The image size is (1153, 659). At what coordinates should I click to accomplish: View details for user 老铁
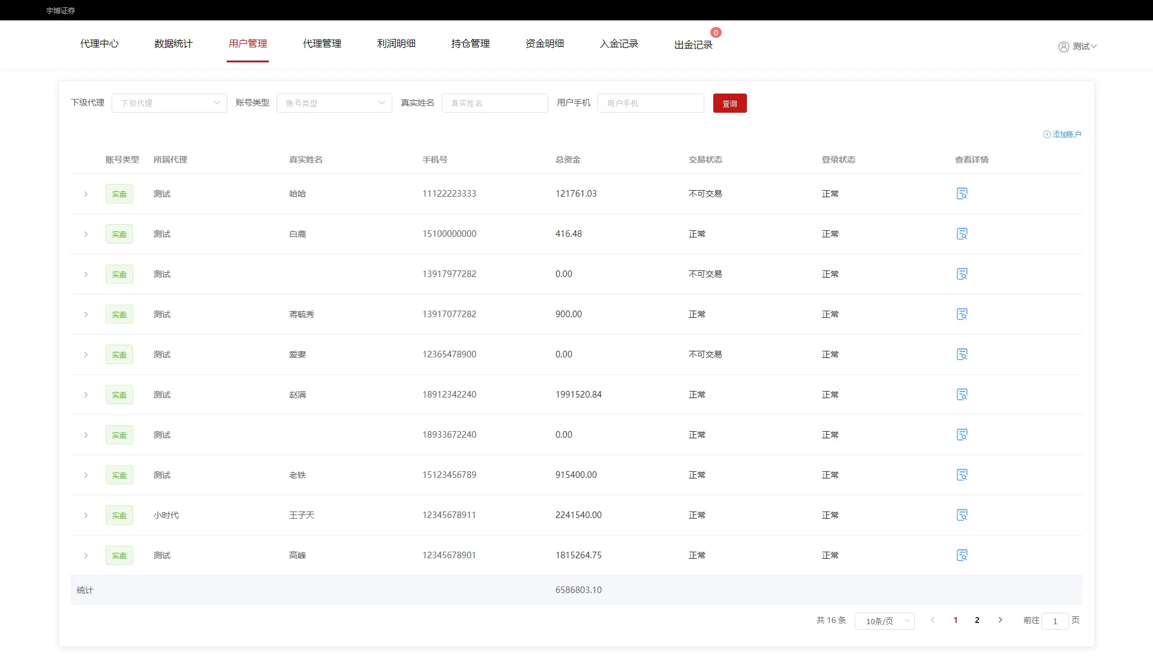(962, 475)
